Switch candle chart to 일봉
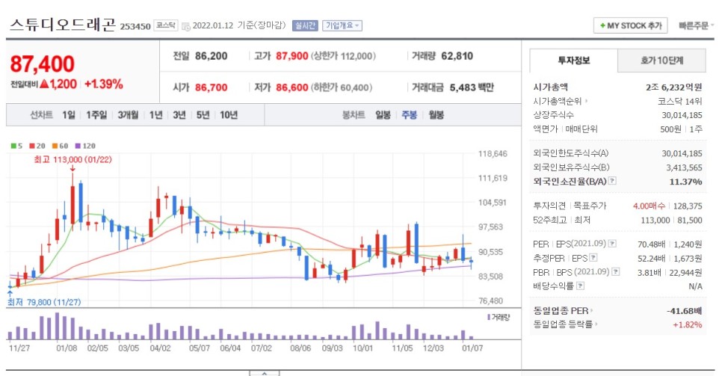 click(x=383, y=114)
